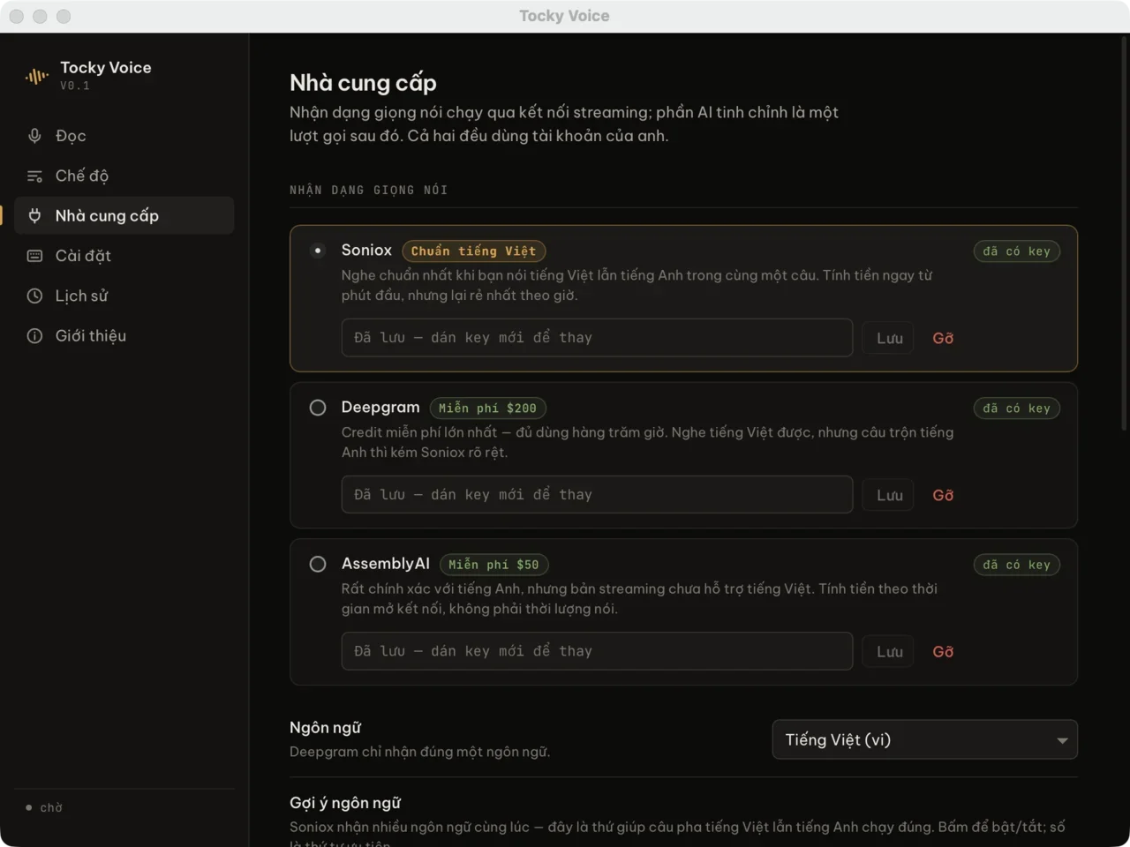Image resolution: width=1130 pixels, height=847 pixels.
Task: Click Lưu for the Deepgram key
Action: coord(889,495)
